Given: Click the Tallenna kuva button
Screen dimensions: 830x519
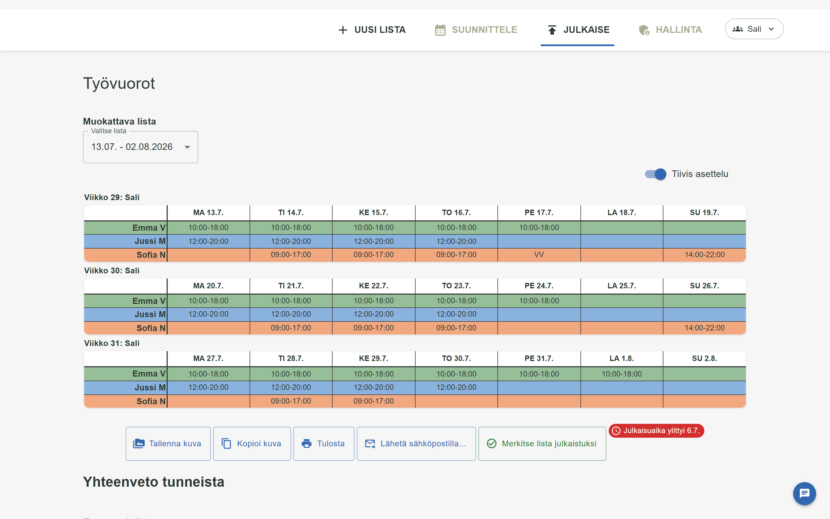Looking at the screenshot, I should point(168,443).
